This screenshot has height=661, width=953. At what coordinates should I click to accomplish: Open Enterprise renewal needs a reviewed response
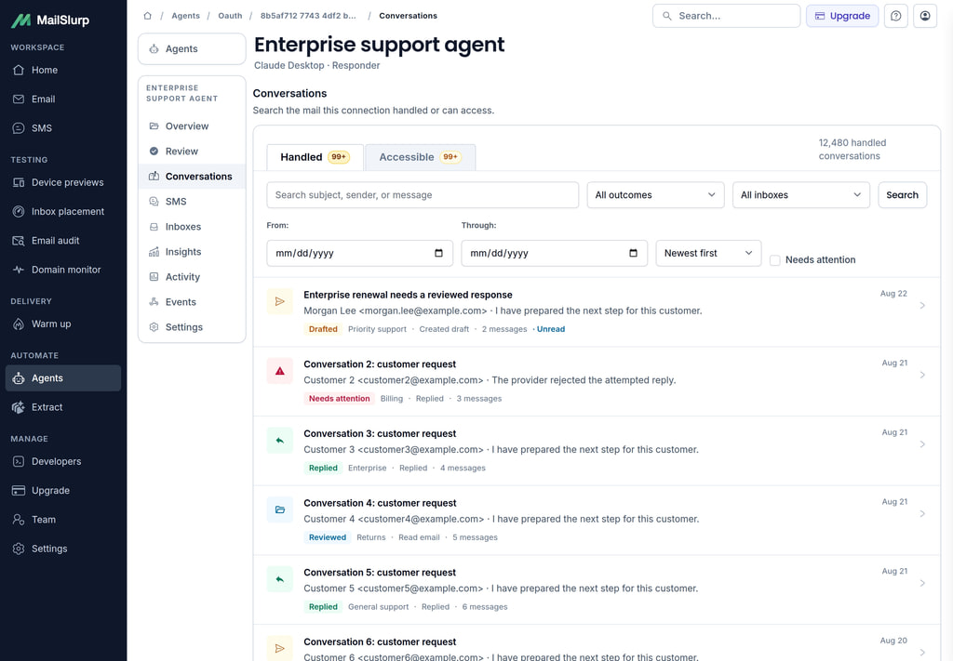point(408,295)
